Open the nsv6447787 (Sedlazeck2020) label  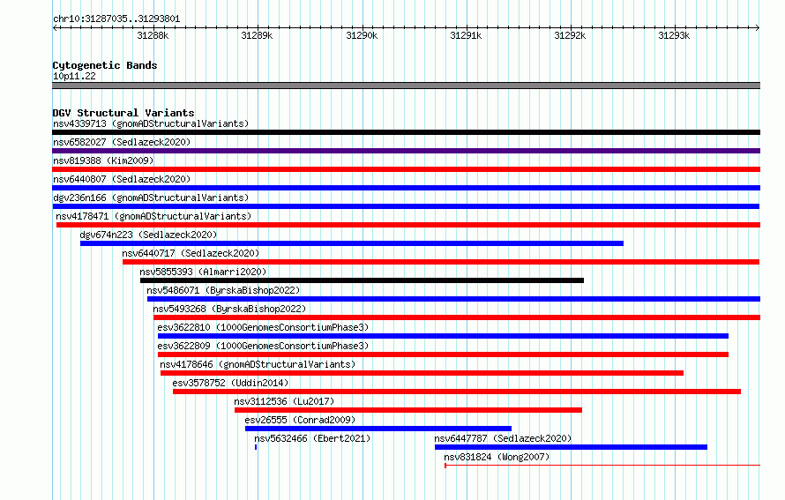[x=503, y=438]
